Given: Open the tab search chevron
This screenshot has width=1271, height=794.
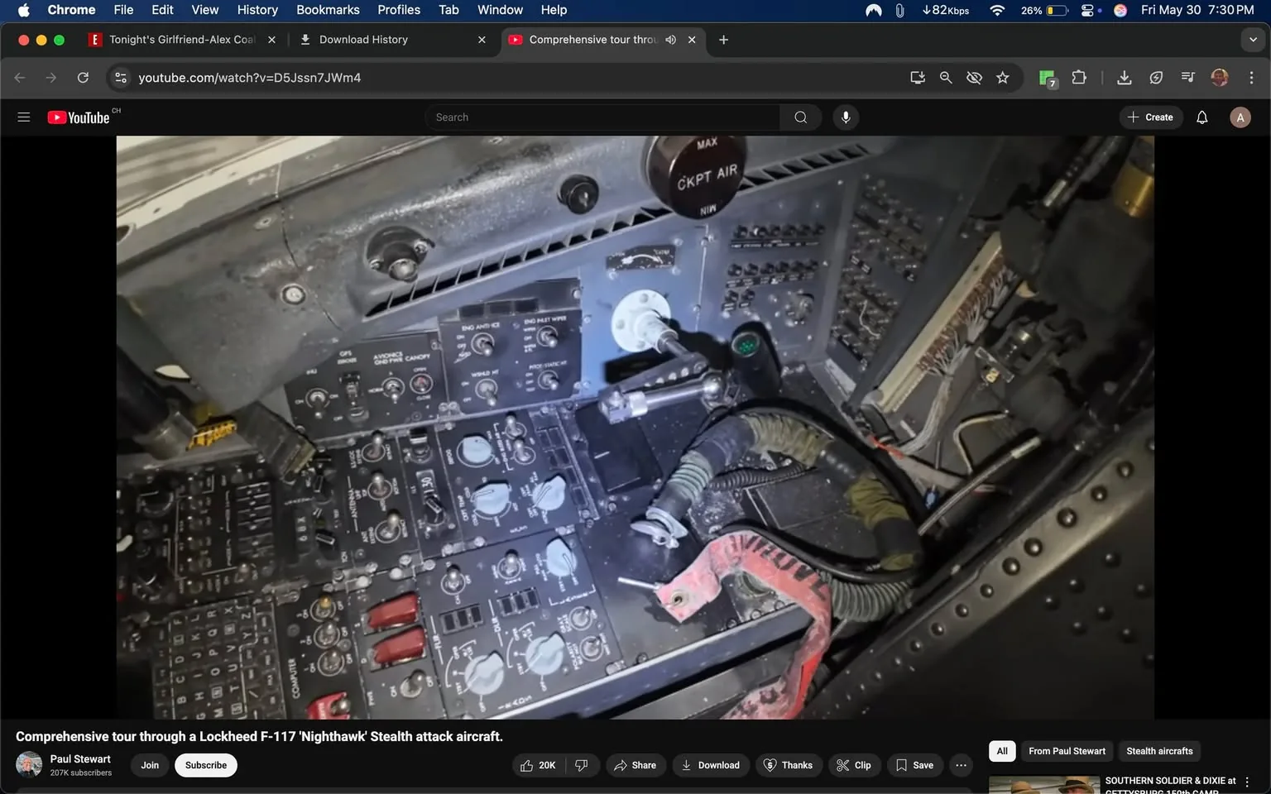Looking at the screenshot, I should pyautogui.click(x=1252, y=39).
